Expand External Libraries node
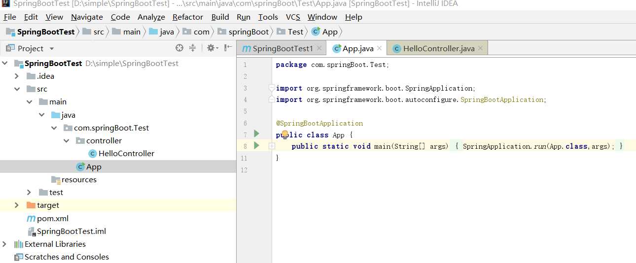Viewport: 636px width, 263px height. tap(4, 244)
